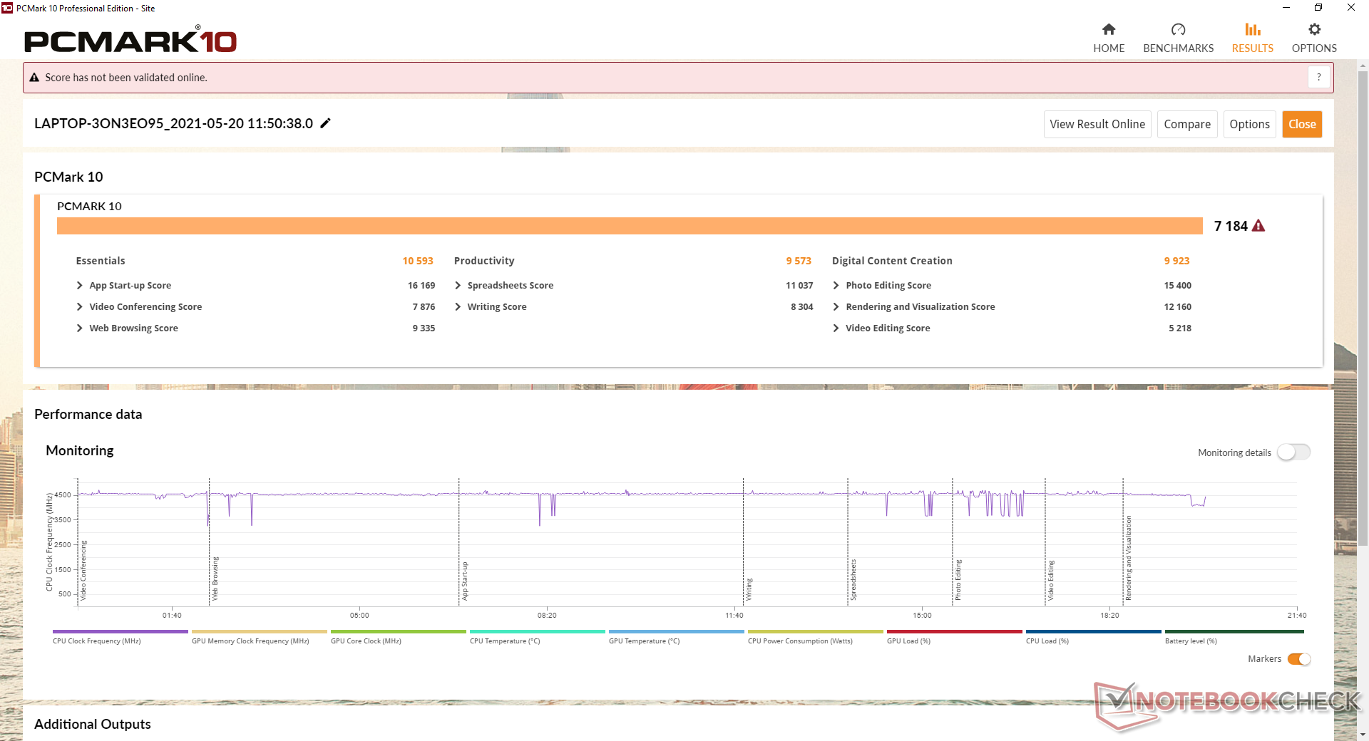Expand the App Start-up Score row
Viewport: 1369px width, 741px height.
pos(79,286)
